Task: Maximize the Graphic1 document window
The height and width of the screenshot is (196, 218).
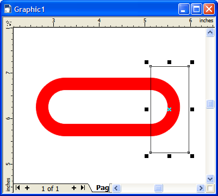Action: point(196,9)
